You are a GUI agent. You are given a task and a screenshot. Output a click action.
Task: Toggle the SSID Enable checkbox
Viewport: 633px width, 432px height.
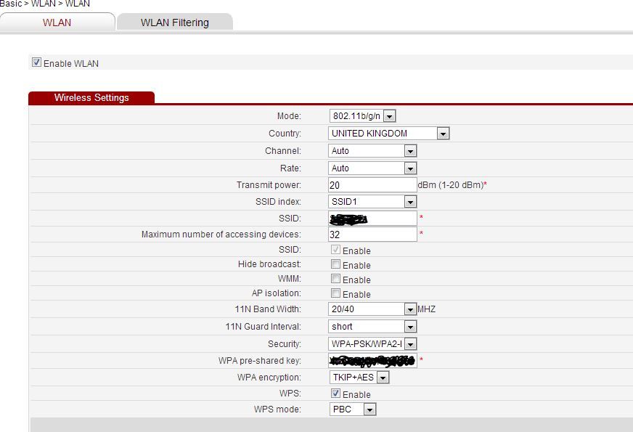point(335,250)
